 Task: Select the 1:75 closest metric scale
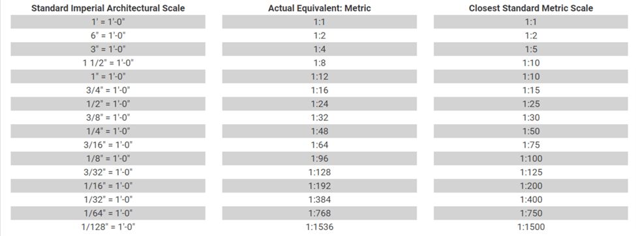coord(531,145)
